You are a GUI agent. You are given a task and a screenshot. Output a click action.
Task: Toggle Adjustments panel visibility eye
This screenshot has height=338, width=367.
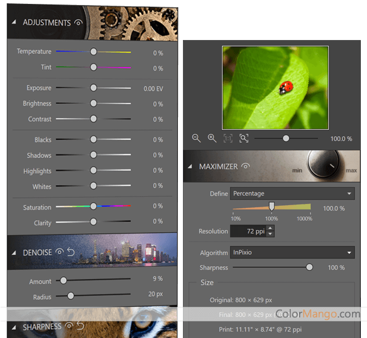[78, 23]
